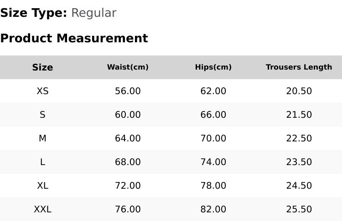Select the M size row label
This screenshot has height=221, width=342.
coord(42,138)
